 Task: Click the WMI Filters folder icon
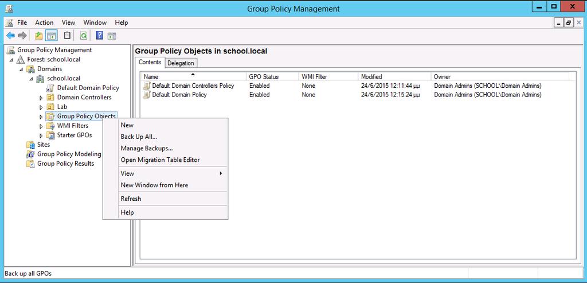[50, 126]
